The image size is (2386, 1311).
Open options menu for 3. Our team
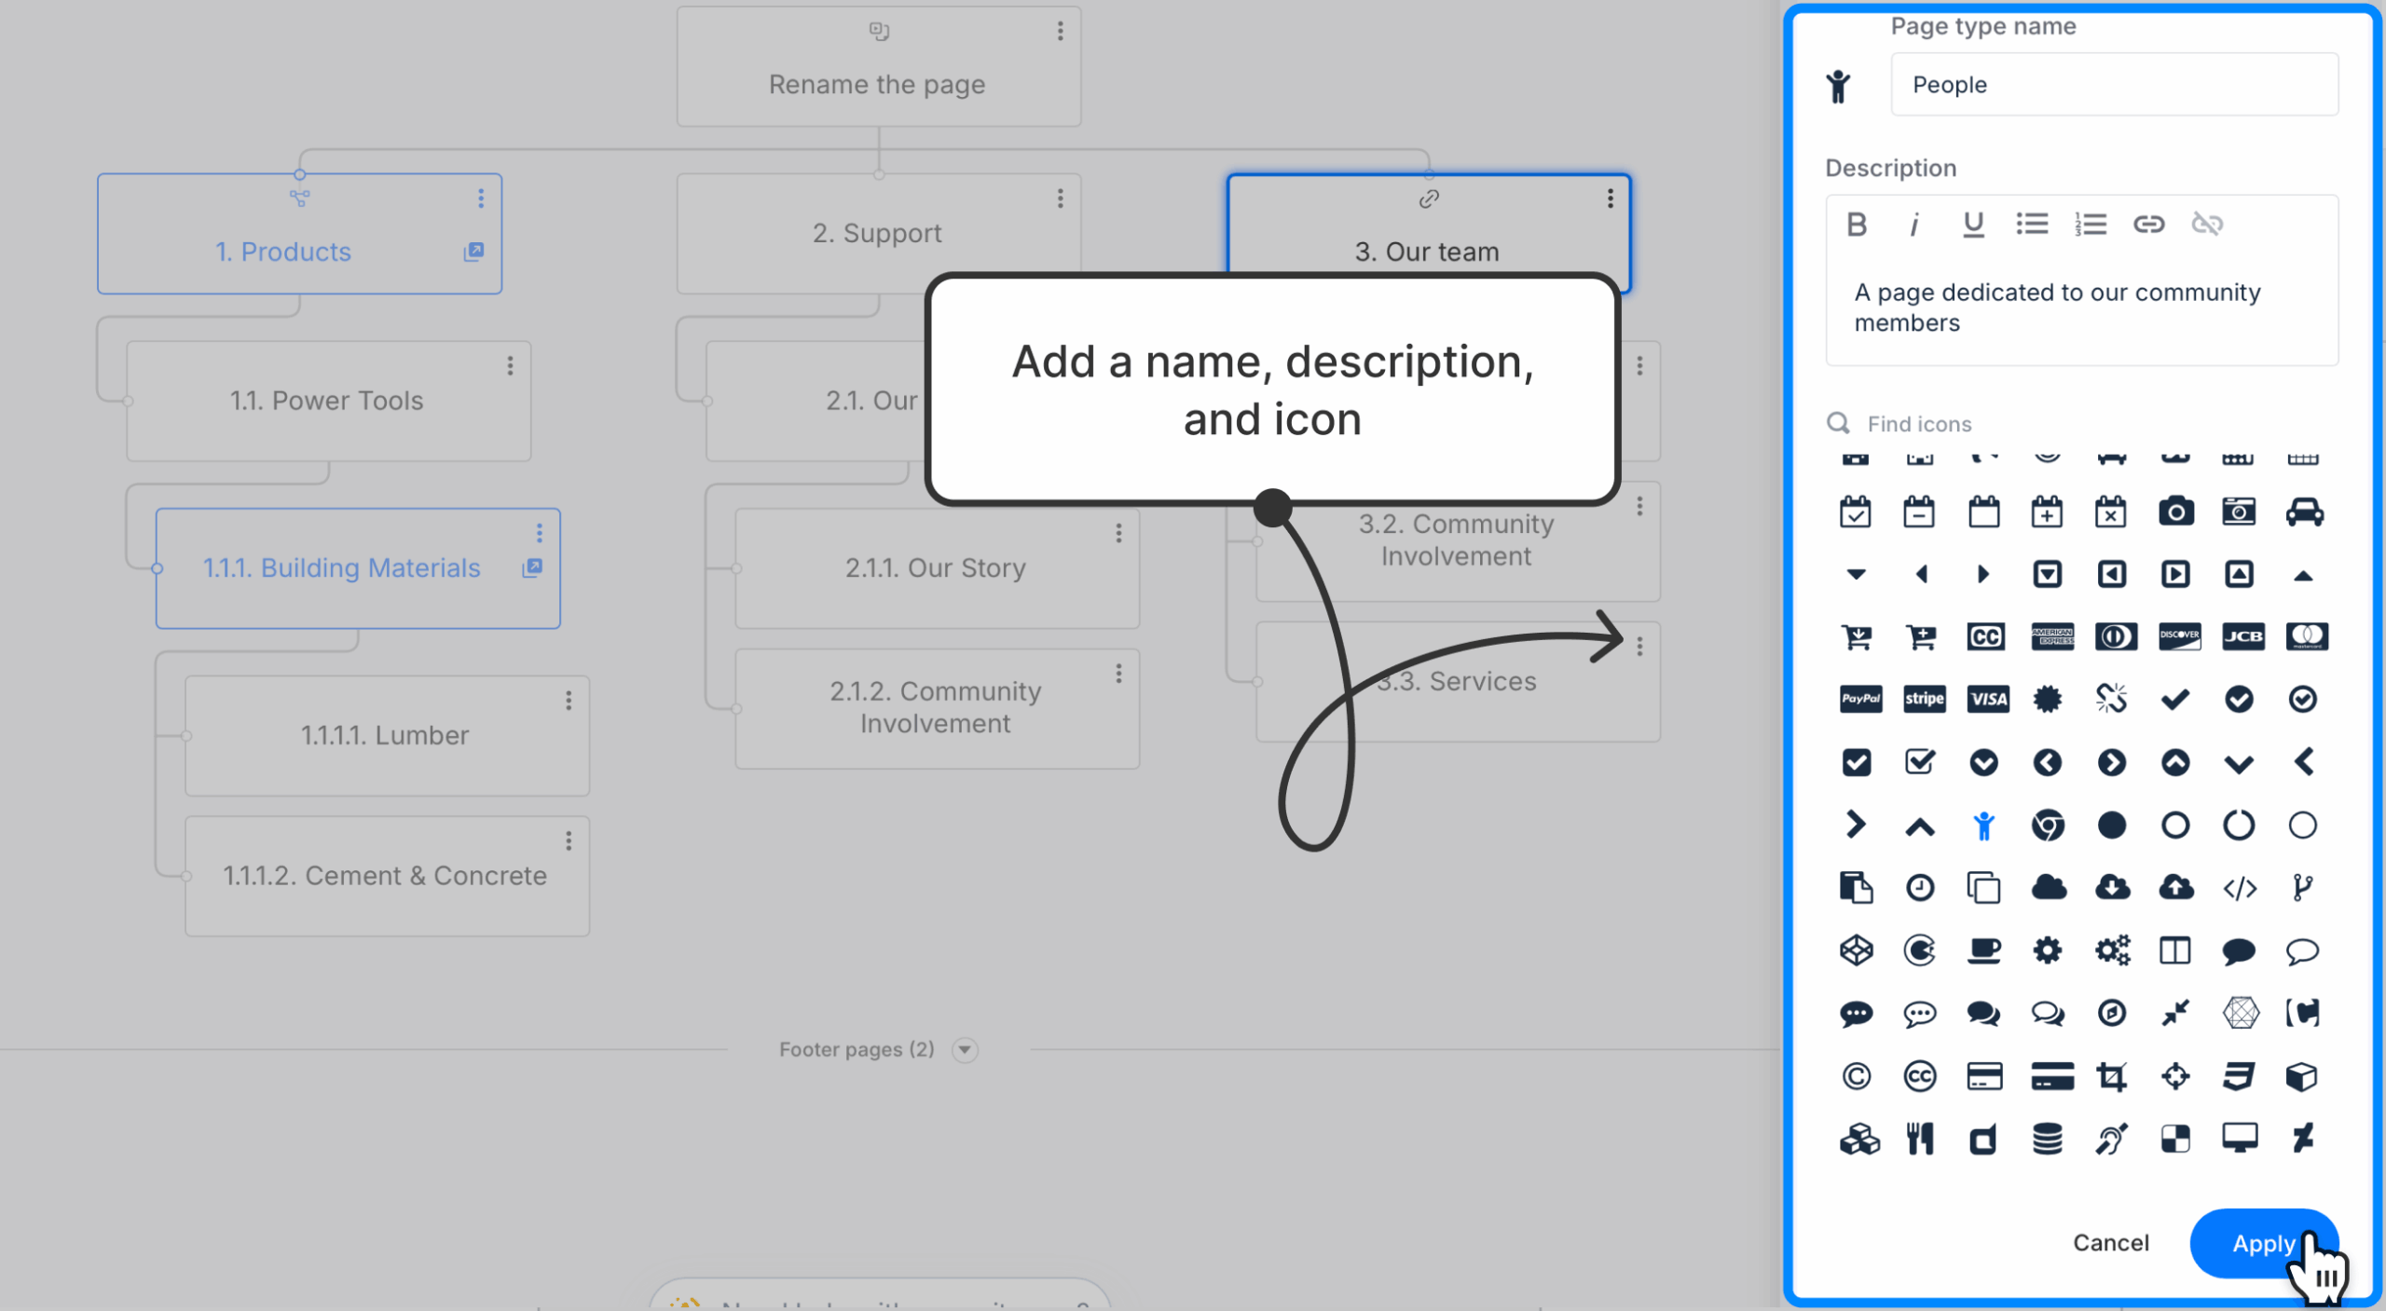1610,198
